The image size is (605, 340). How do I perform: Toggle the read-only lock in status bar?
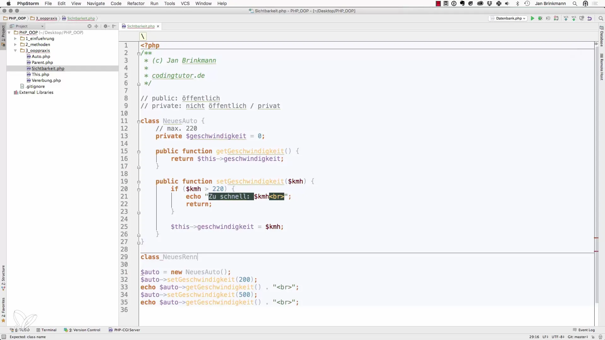pyautogui.click(x=593, y=337)
